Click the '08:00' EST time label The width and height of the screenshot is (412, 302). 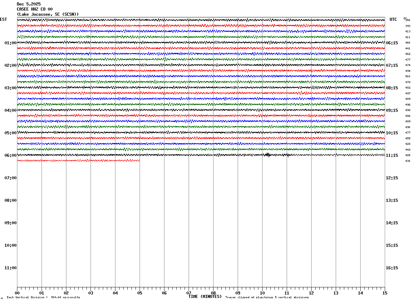11,200
